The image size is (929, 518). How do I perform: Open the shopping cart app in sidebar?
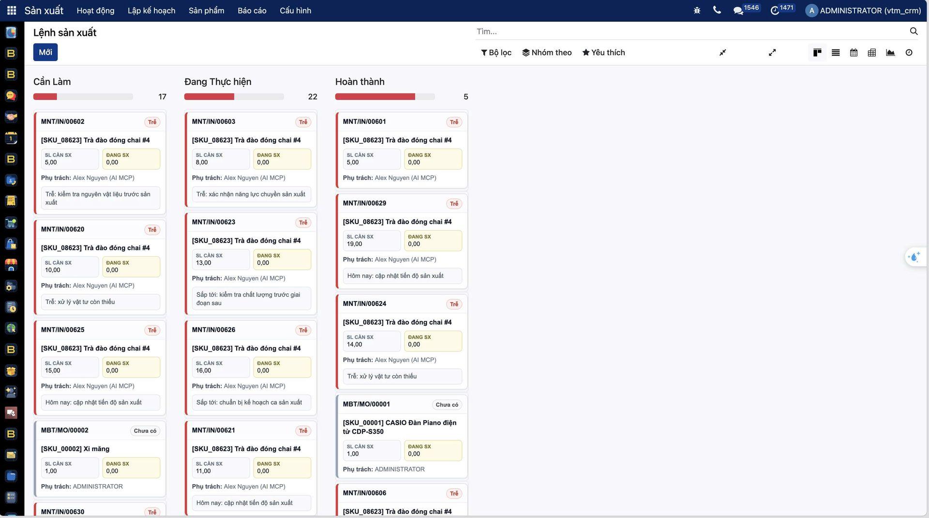pyautogui.click(x=11, y=223)
